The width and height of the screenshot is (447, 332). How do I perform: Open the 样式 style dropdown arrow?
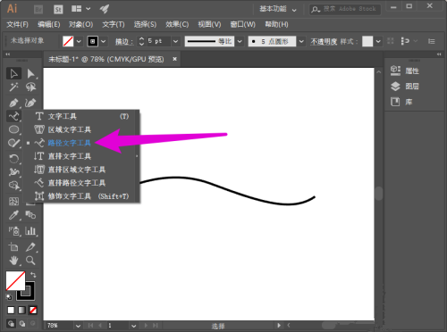(378, 41)
